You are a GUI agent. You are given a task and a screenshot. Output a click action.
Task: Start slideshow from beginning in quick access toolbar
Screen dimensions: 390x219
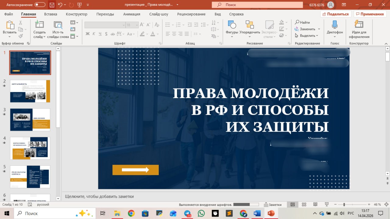pos(80,5)
